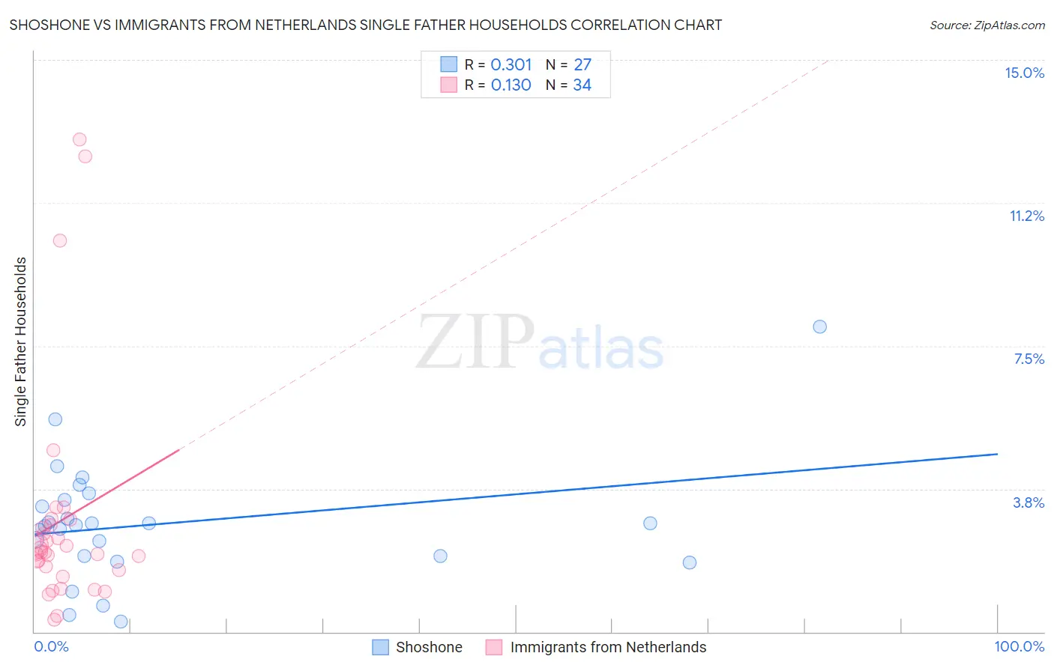Open the Source: ZipAtlas.com attribution text
This screenshot has height=668, width=1054.
(987, 25)
